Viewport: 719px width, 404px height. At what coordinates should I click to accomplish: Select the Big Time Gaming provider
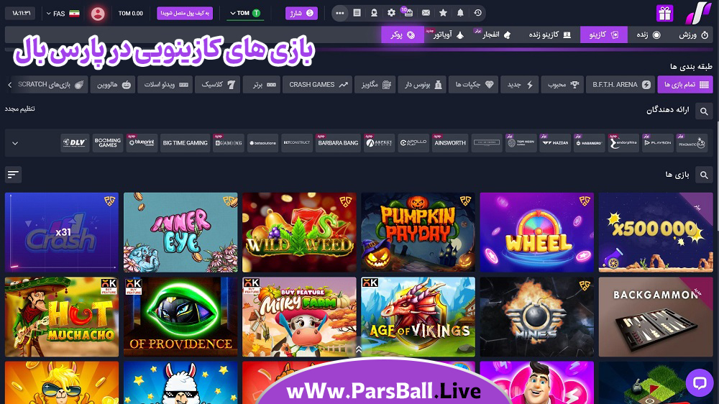[x=186, y=143]
